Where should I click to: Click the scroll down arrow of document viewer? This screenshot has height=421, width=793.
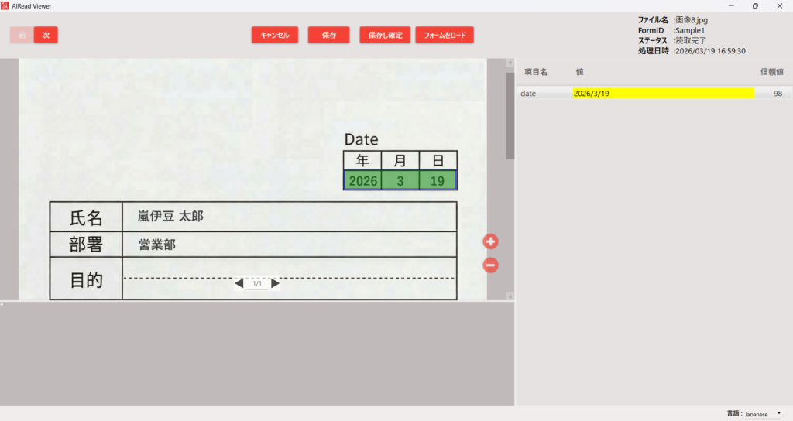coord(510,296)
